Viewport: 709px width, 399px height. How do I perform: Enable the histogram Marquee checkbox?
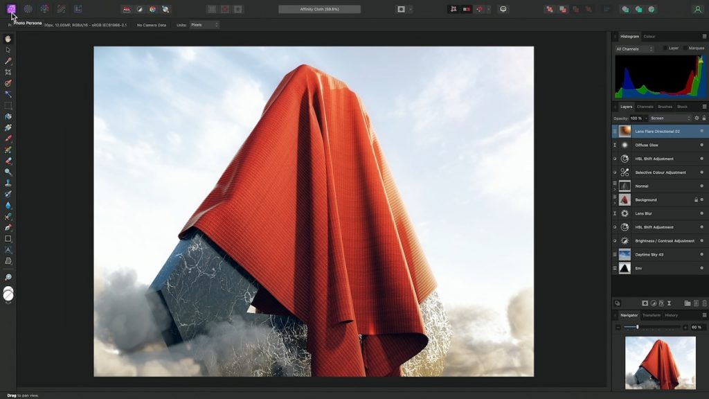(685, 48)
